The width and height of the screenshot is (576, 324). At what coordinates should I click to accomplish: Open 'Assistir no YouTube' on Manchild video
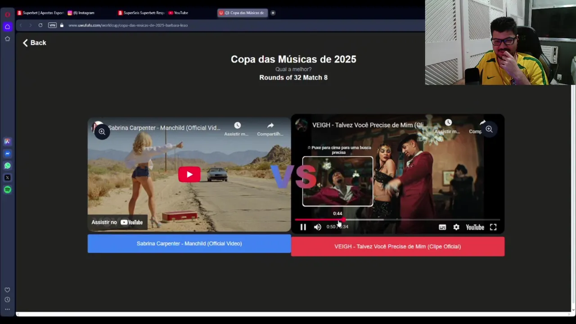point(117,222)
